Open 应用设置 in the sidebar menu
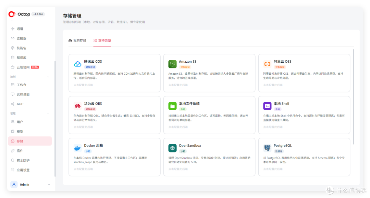This screenshot has width=370, height=198. pos(30,170)
